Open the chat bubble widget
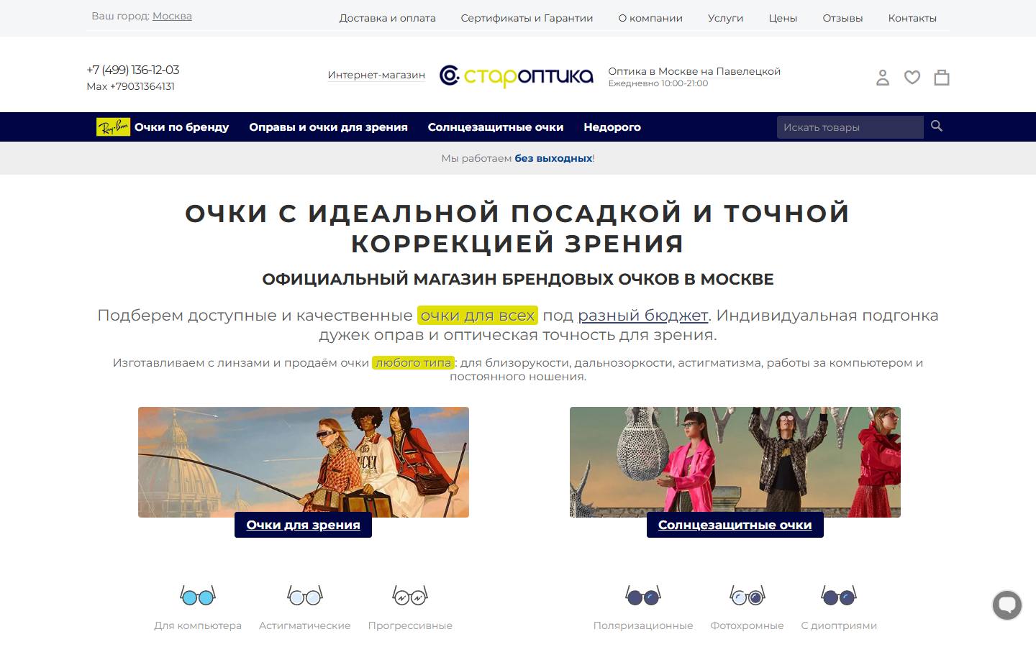This screenshot has height=647, width=1036. coord(1007,605)
